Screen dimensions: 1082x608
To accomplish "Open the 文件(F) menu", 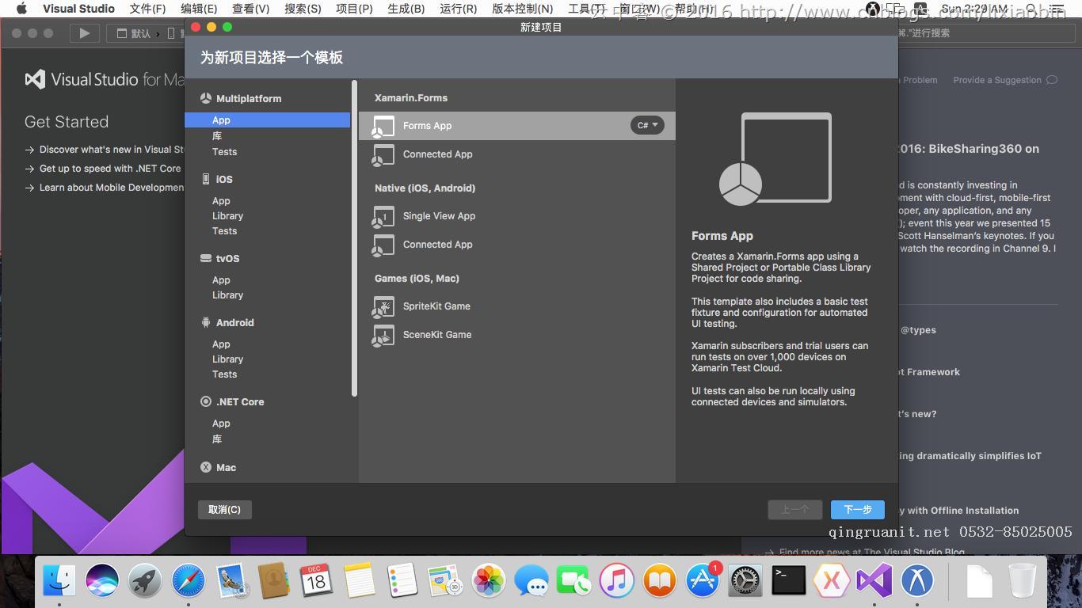I will [148, 9].
